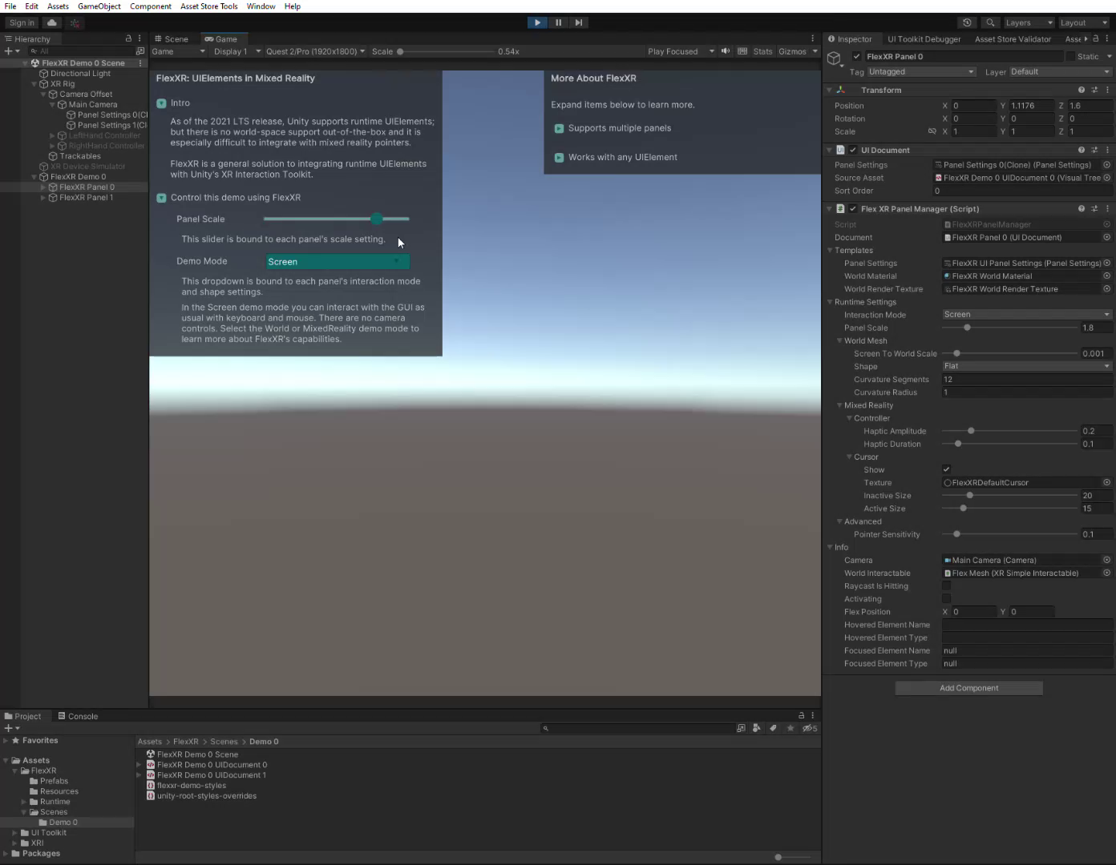Open the UI Document component options menu
The height and width of the screenshot is (865, 1116).
pyautogui.click(x=1107, y=150)
